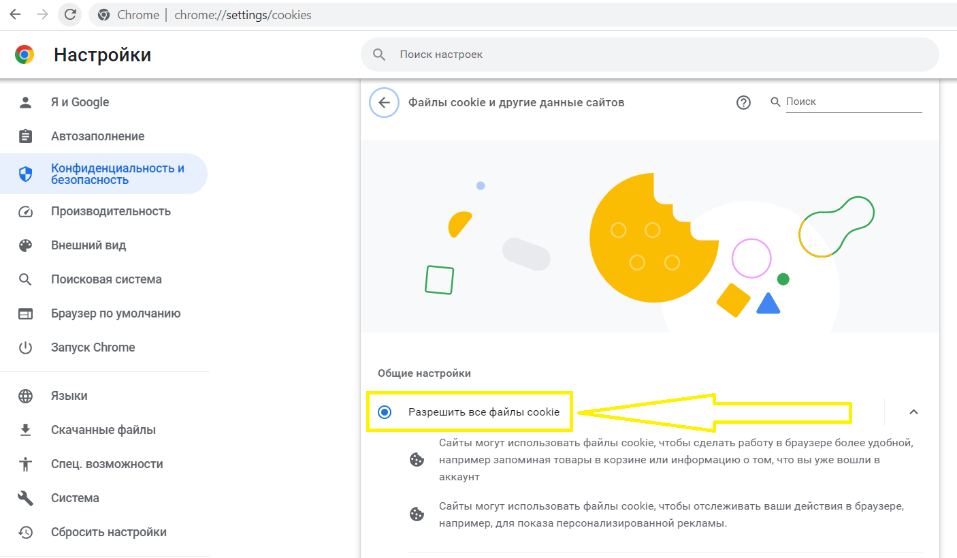
Task: Click the palette icon for Внешний вид
Action: (x=26, y=245)
